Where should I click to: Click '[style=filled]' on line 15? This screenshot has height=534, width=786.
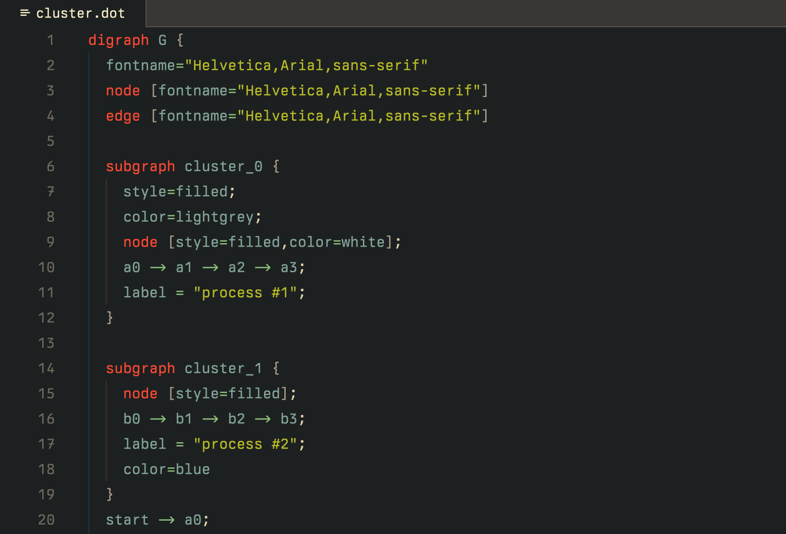coord(229,394)
